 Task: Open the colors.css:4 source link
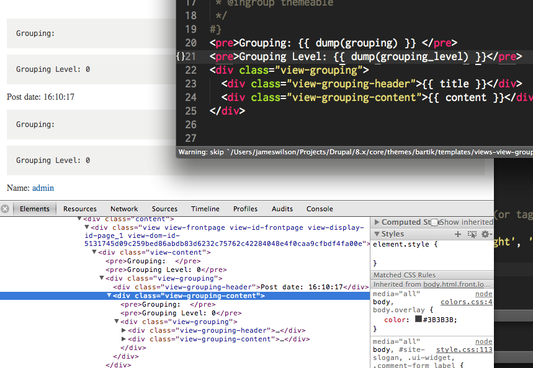point(467,302)
